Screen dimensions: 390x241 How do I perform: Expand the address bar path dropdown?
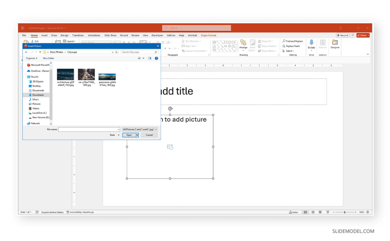(x=113, y=52)
